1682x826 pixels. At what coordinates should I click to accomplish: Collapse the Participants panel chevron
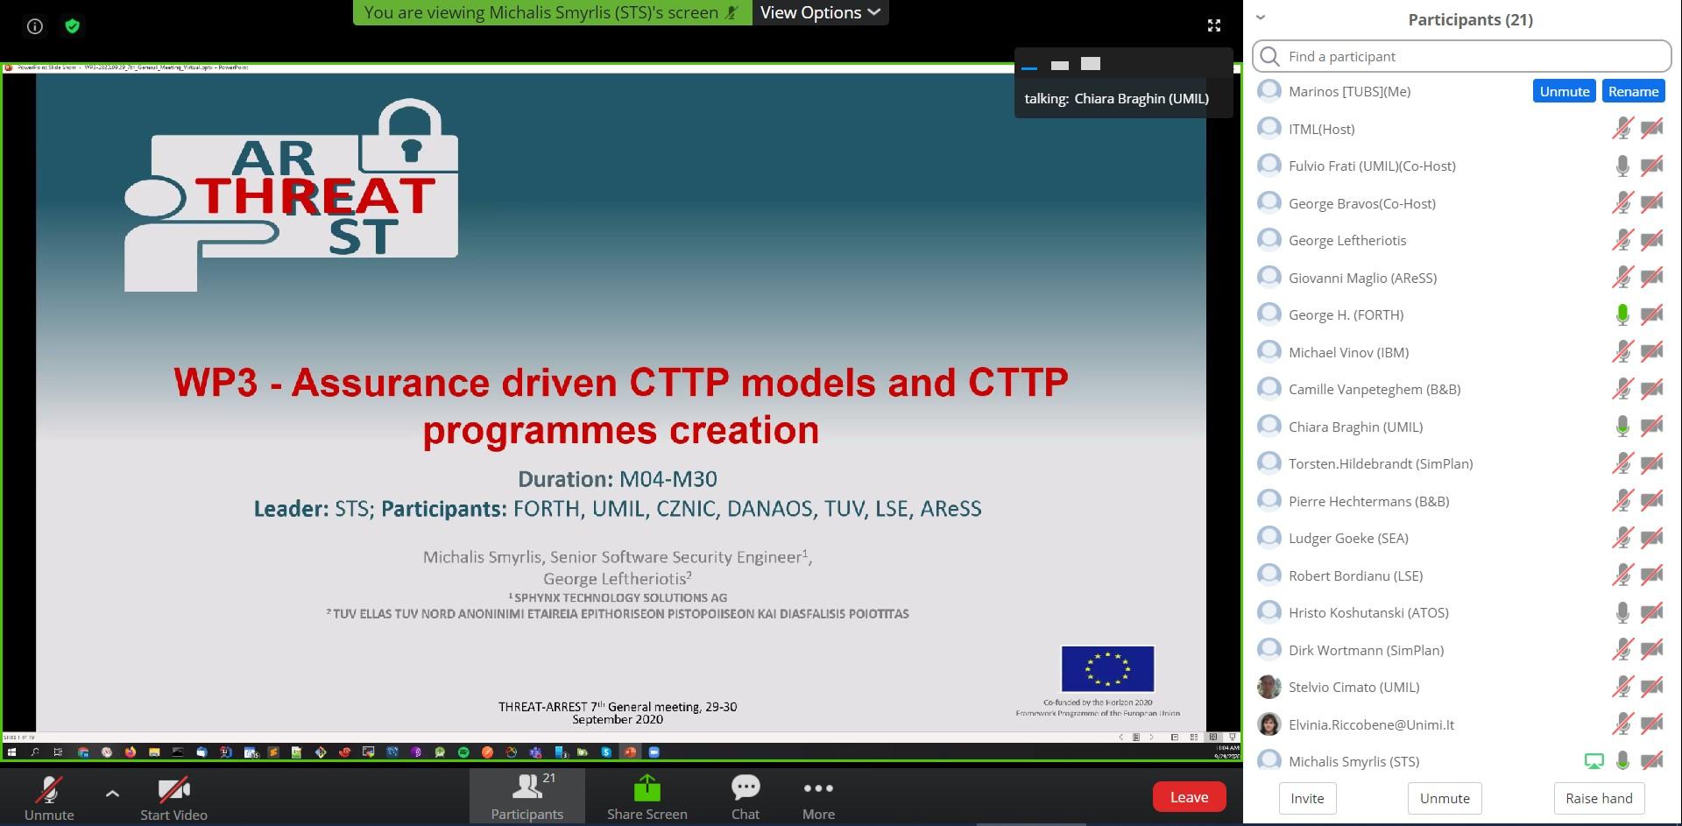1261,18
